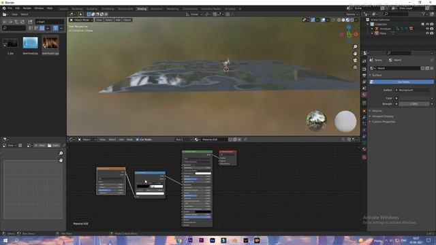Image resolution: width=436 pixels, height=245 pixels.
Task: Click the Windows Start button
Action: coord(5,240)
